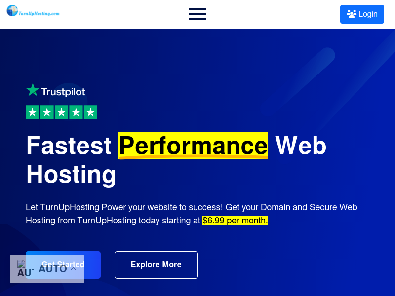Image resolution: width=395 pixels, height=296 pixels.
Task: Click the Trustpilot five-star rating
Action: (x=61, y=112)
